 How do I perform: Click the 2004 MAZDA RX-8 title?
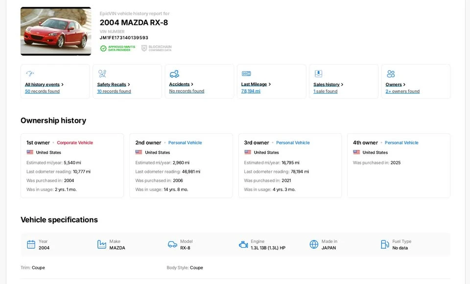pos(134,23)
